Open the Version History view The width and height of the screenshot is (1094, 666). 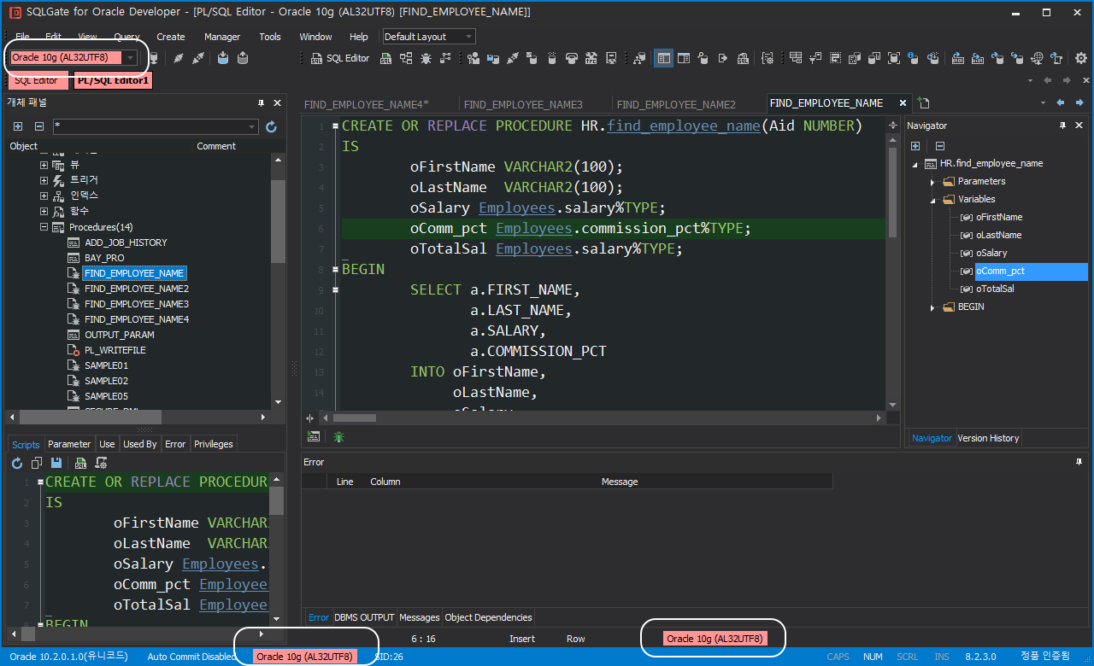[988, 438]
